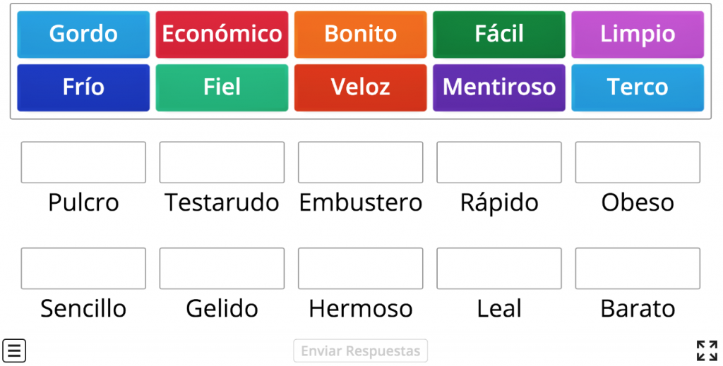Choose the green Fácil tile
The height and width of the screenshot is (366, 723).
[x=499, y=34]
